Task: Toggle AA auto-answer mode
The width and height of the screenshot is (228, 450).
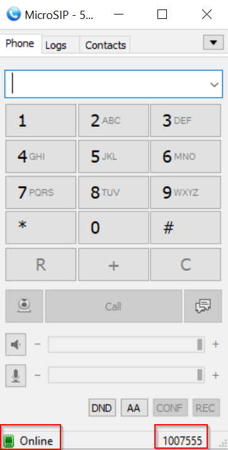Action: click(134, 408)
